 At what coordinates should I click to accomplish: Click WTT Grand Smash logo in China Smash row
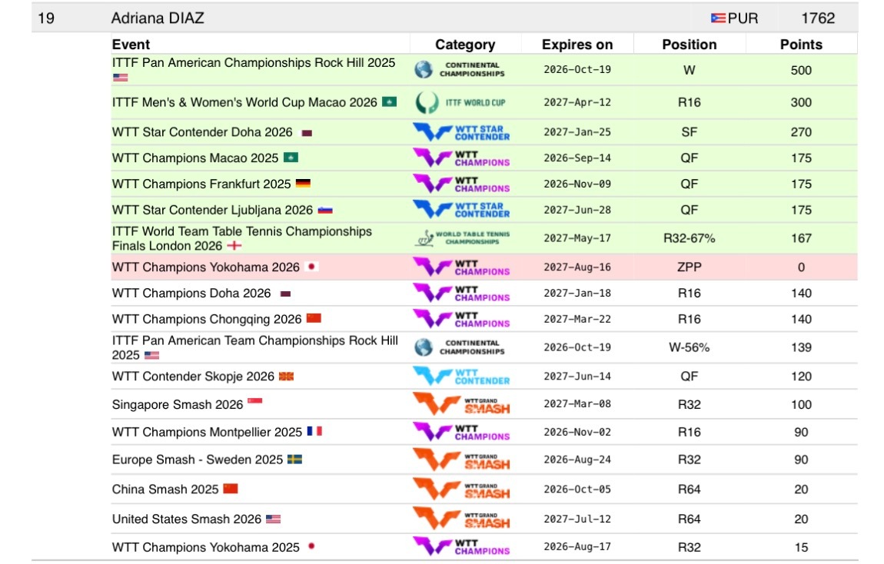[x=461, y=489]
